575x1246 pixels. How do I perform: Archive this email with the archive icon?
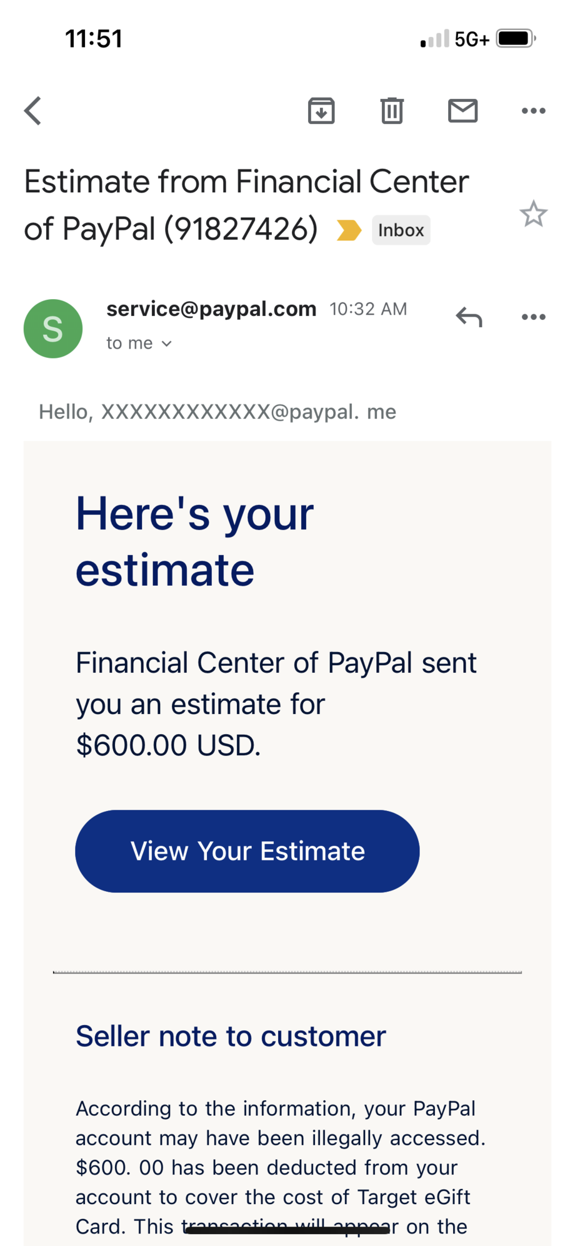click(x=321, y=111)
